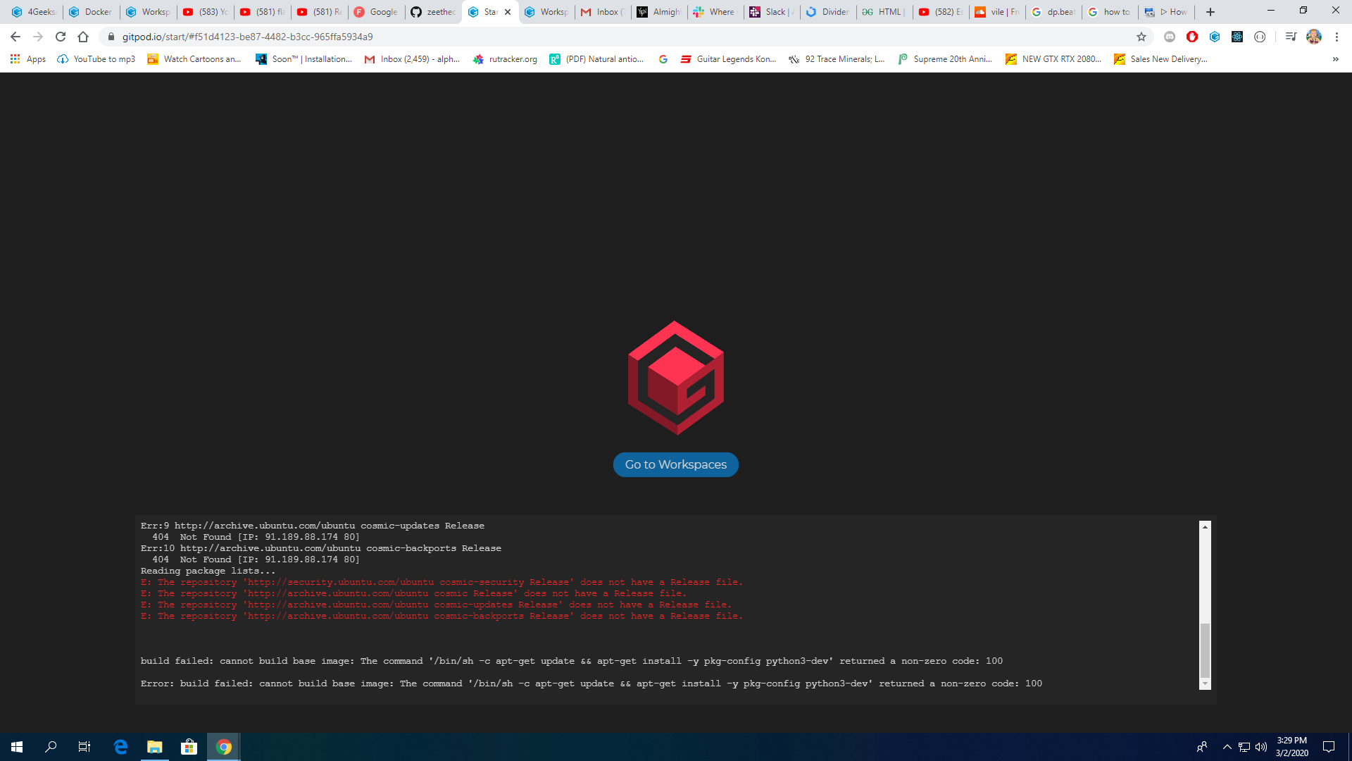Reload the page with the refresh icon

click(61, 37)
